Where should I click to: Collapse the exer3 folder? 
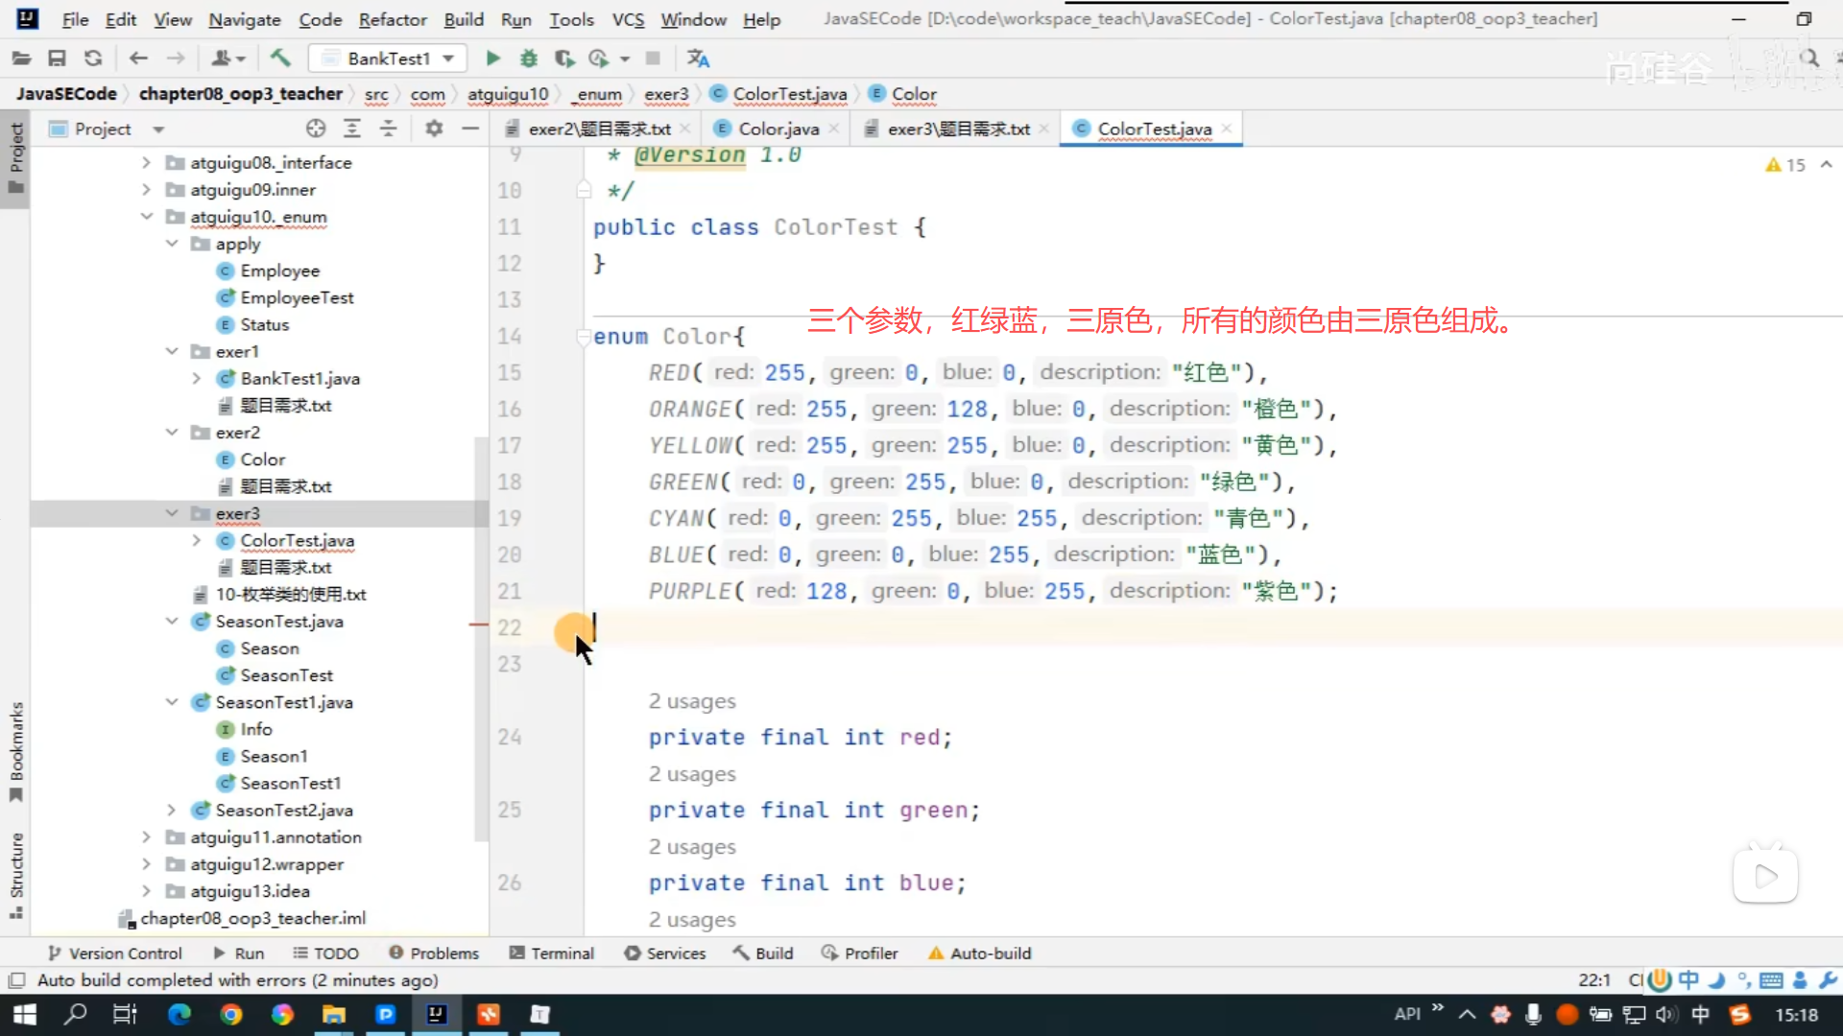(x=172, y=513)
